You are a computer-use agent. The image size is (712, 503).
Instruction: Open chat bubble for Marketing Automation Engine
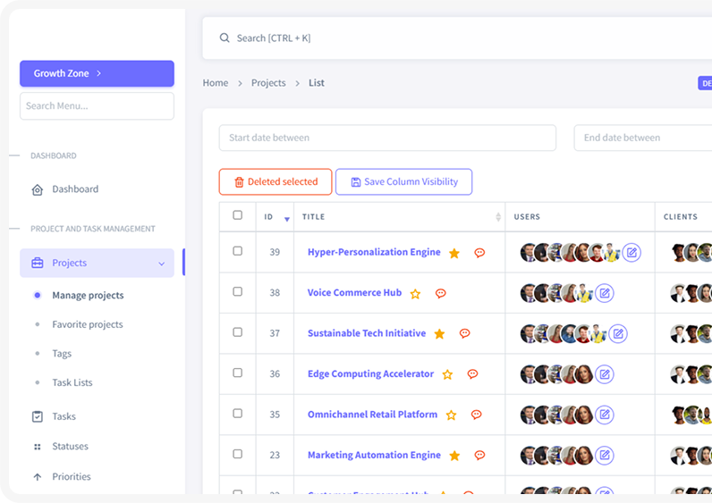(479, 455)
